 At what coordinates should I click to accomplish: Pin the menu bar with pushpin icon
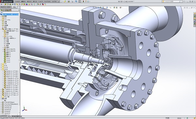tap(58, 2)
